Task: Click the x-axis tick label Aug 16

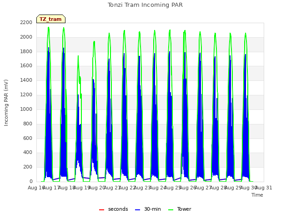Action: [x=36, y=188]
